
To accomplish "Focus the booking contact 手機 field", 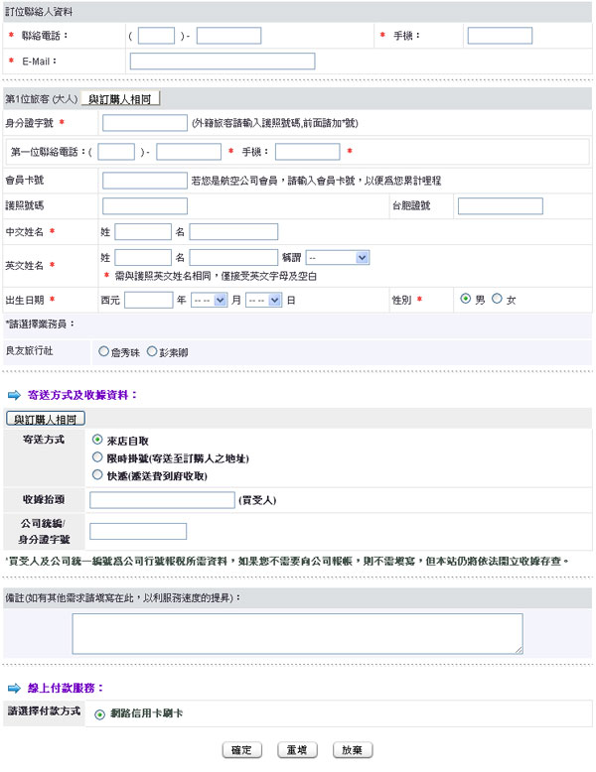I will pos(500,36).
